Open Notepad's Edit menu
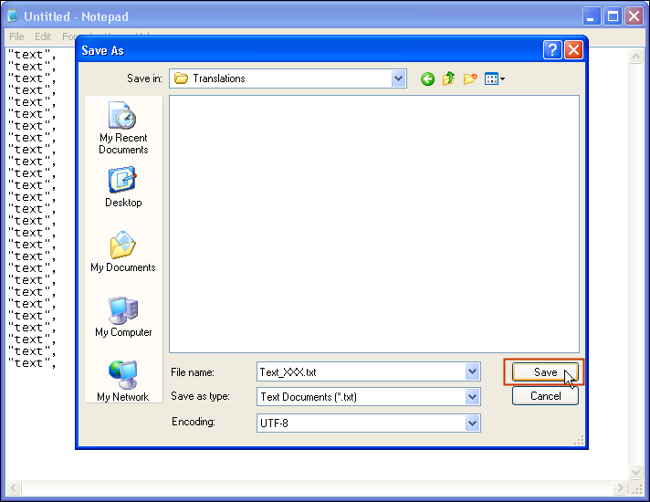Screen dimensions: 650x502 click(43, 37)
